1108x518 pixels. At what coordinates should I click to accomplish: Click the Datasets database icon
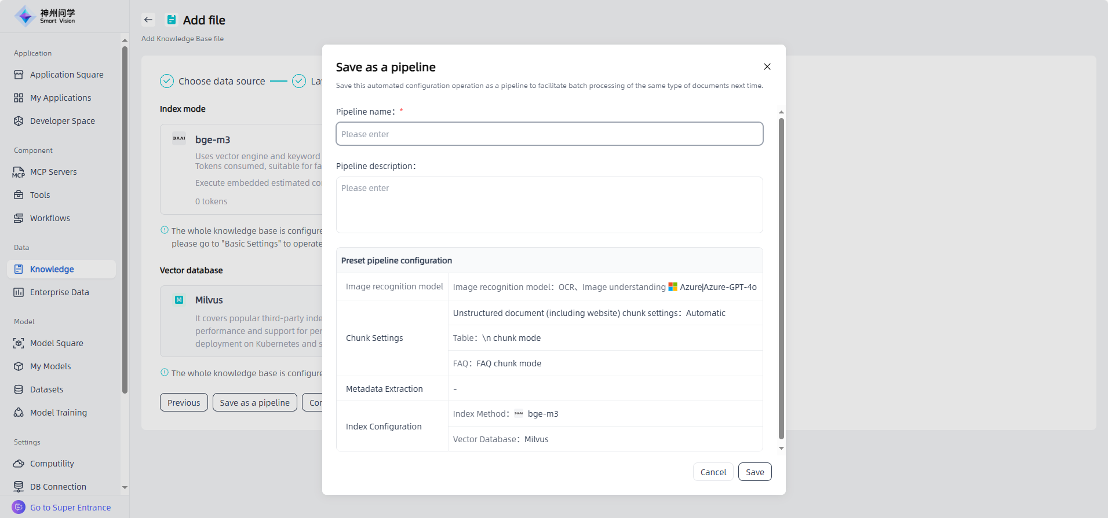[x=19, y=390]
